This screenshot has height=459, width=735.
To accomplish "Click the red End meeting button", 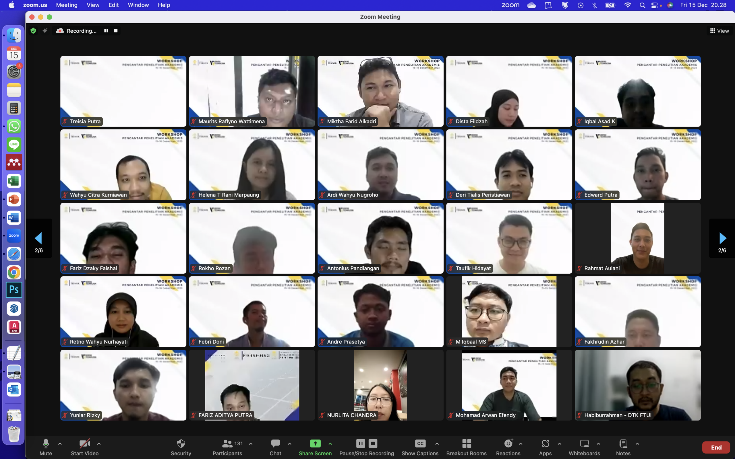I will click(716, 447).
